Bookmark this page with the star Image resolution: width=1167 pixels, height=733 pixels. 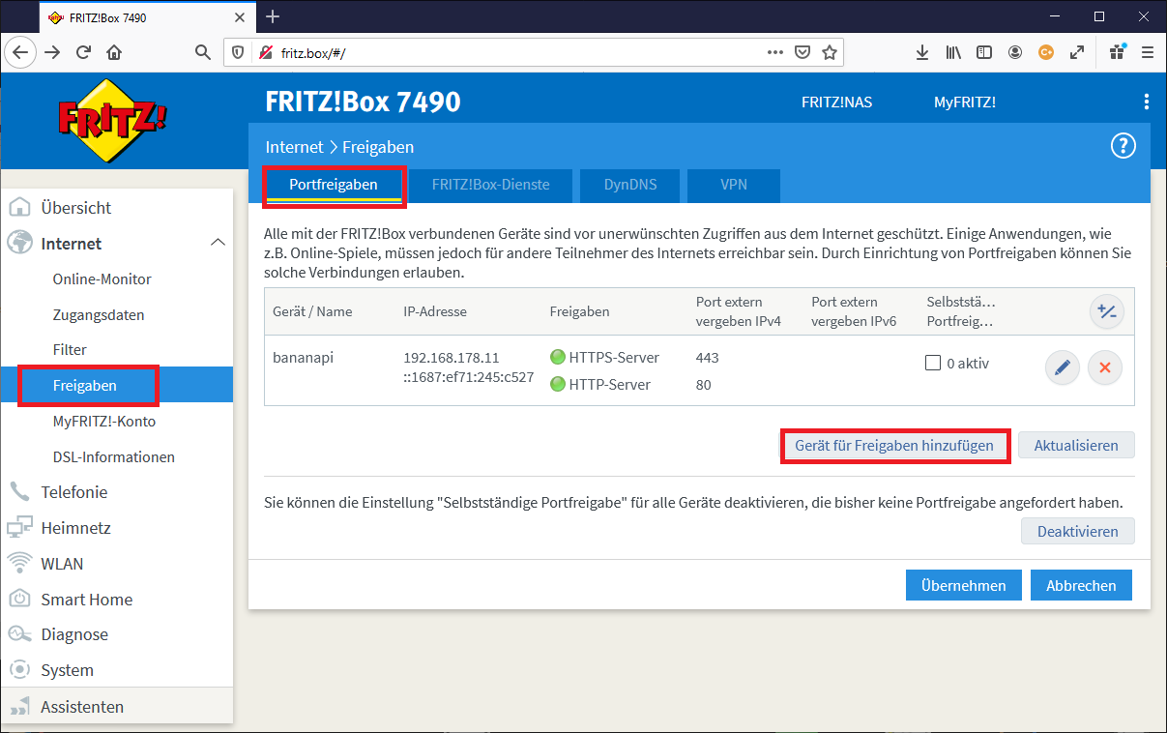pos(829,52)
